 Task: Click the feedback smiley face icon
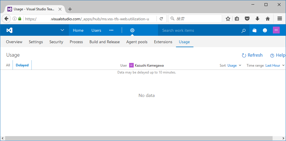265,30
